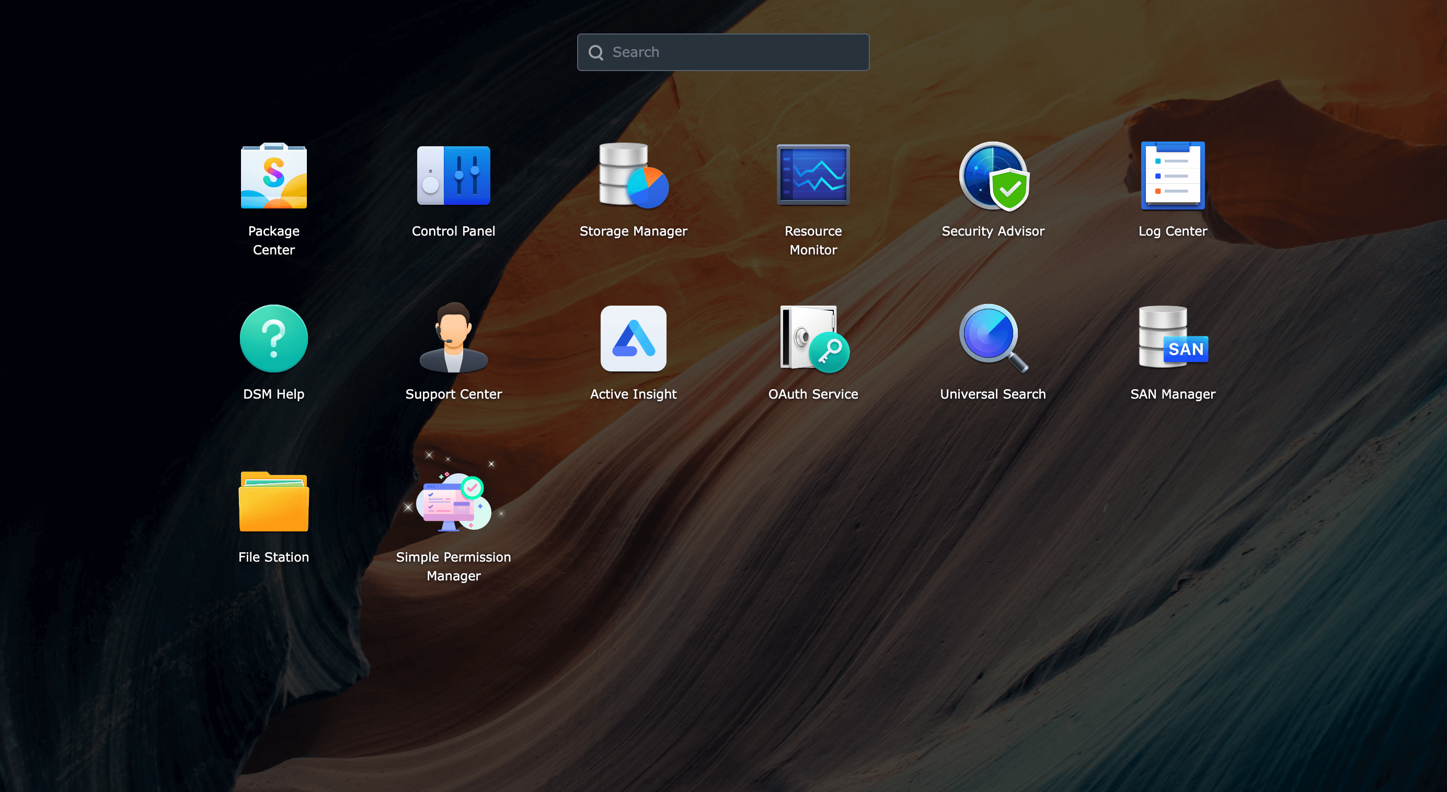Launch Security Advisor

pos(993,176)
